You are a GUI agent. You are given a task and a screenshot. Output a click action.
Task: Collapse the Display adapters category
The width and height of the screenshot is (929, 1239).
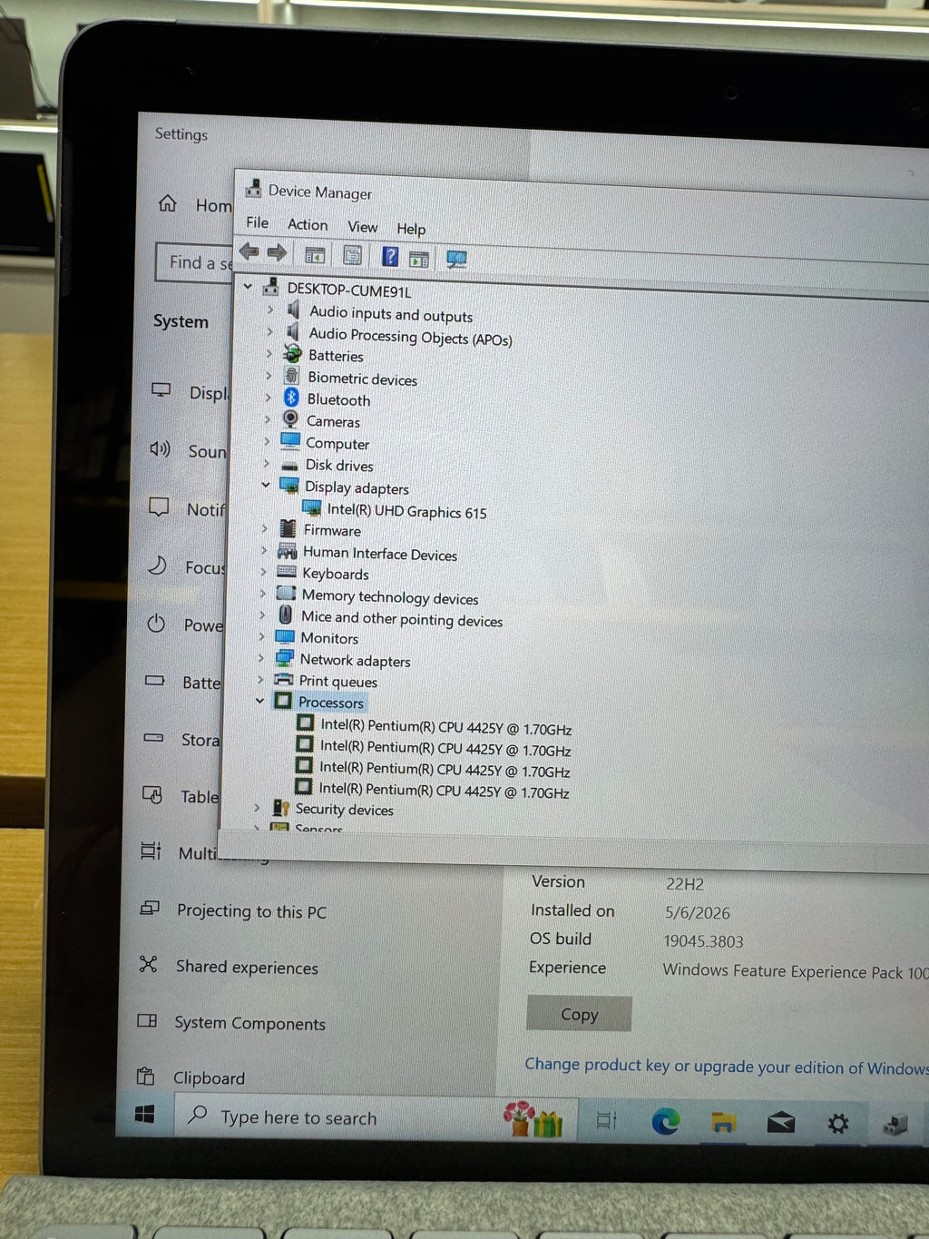pyautogui.click(x=265, y=485)
